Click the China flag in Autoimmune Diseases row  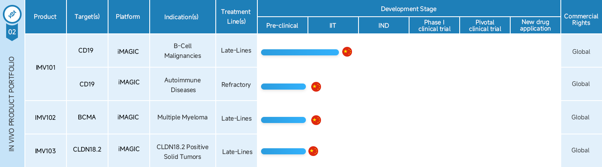[x=316, y=86]
